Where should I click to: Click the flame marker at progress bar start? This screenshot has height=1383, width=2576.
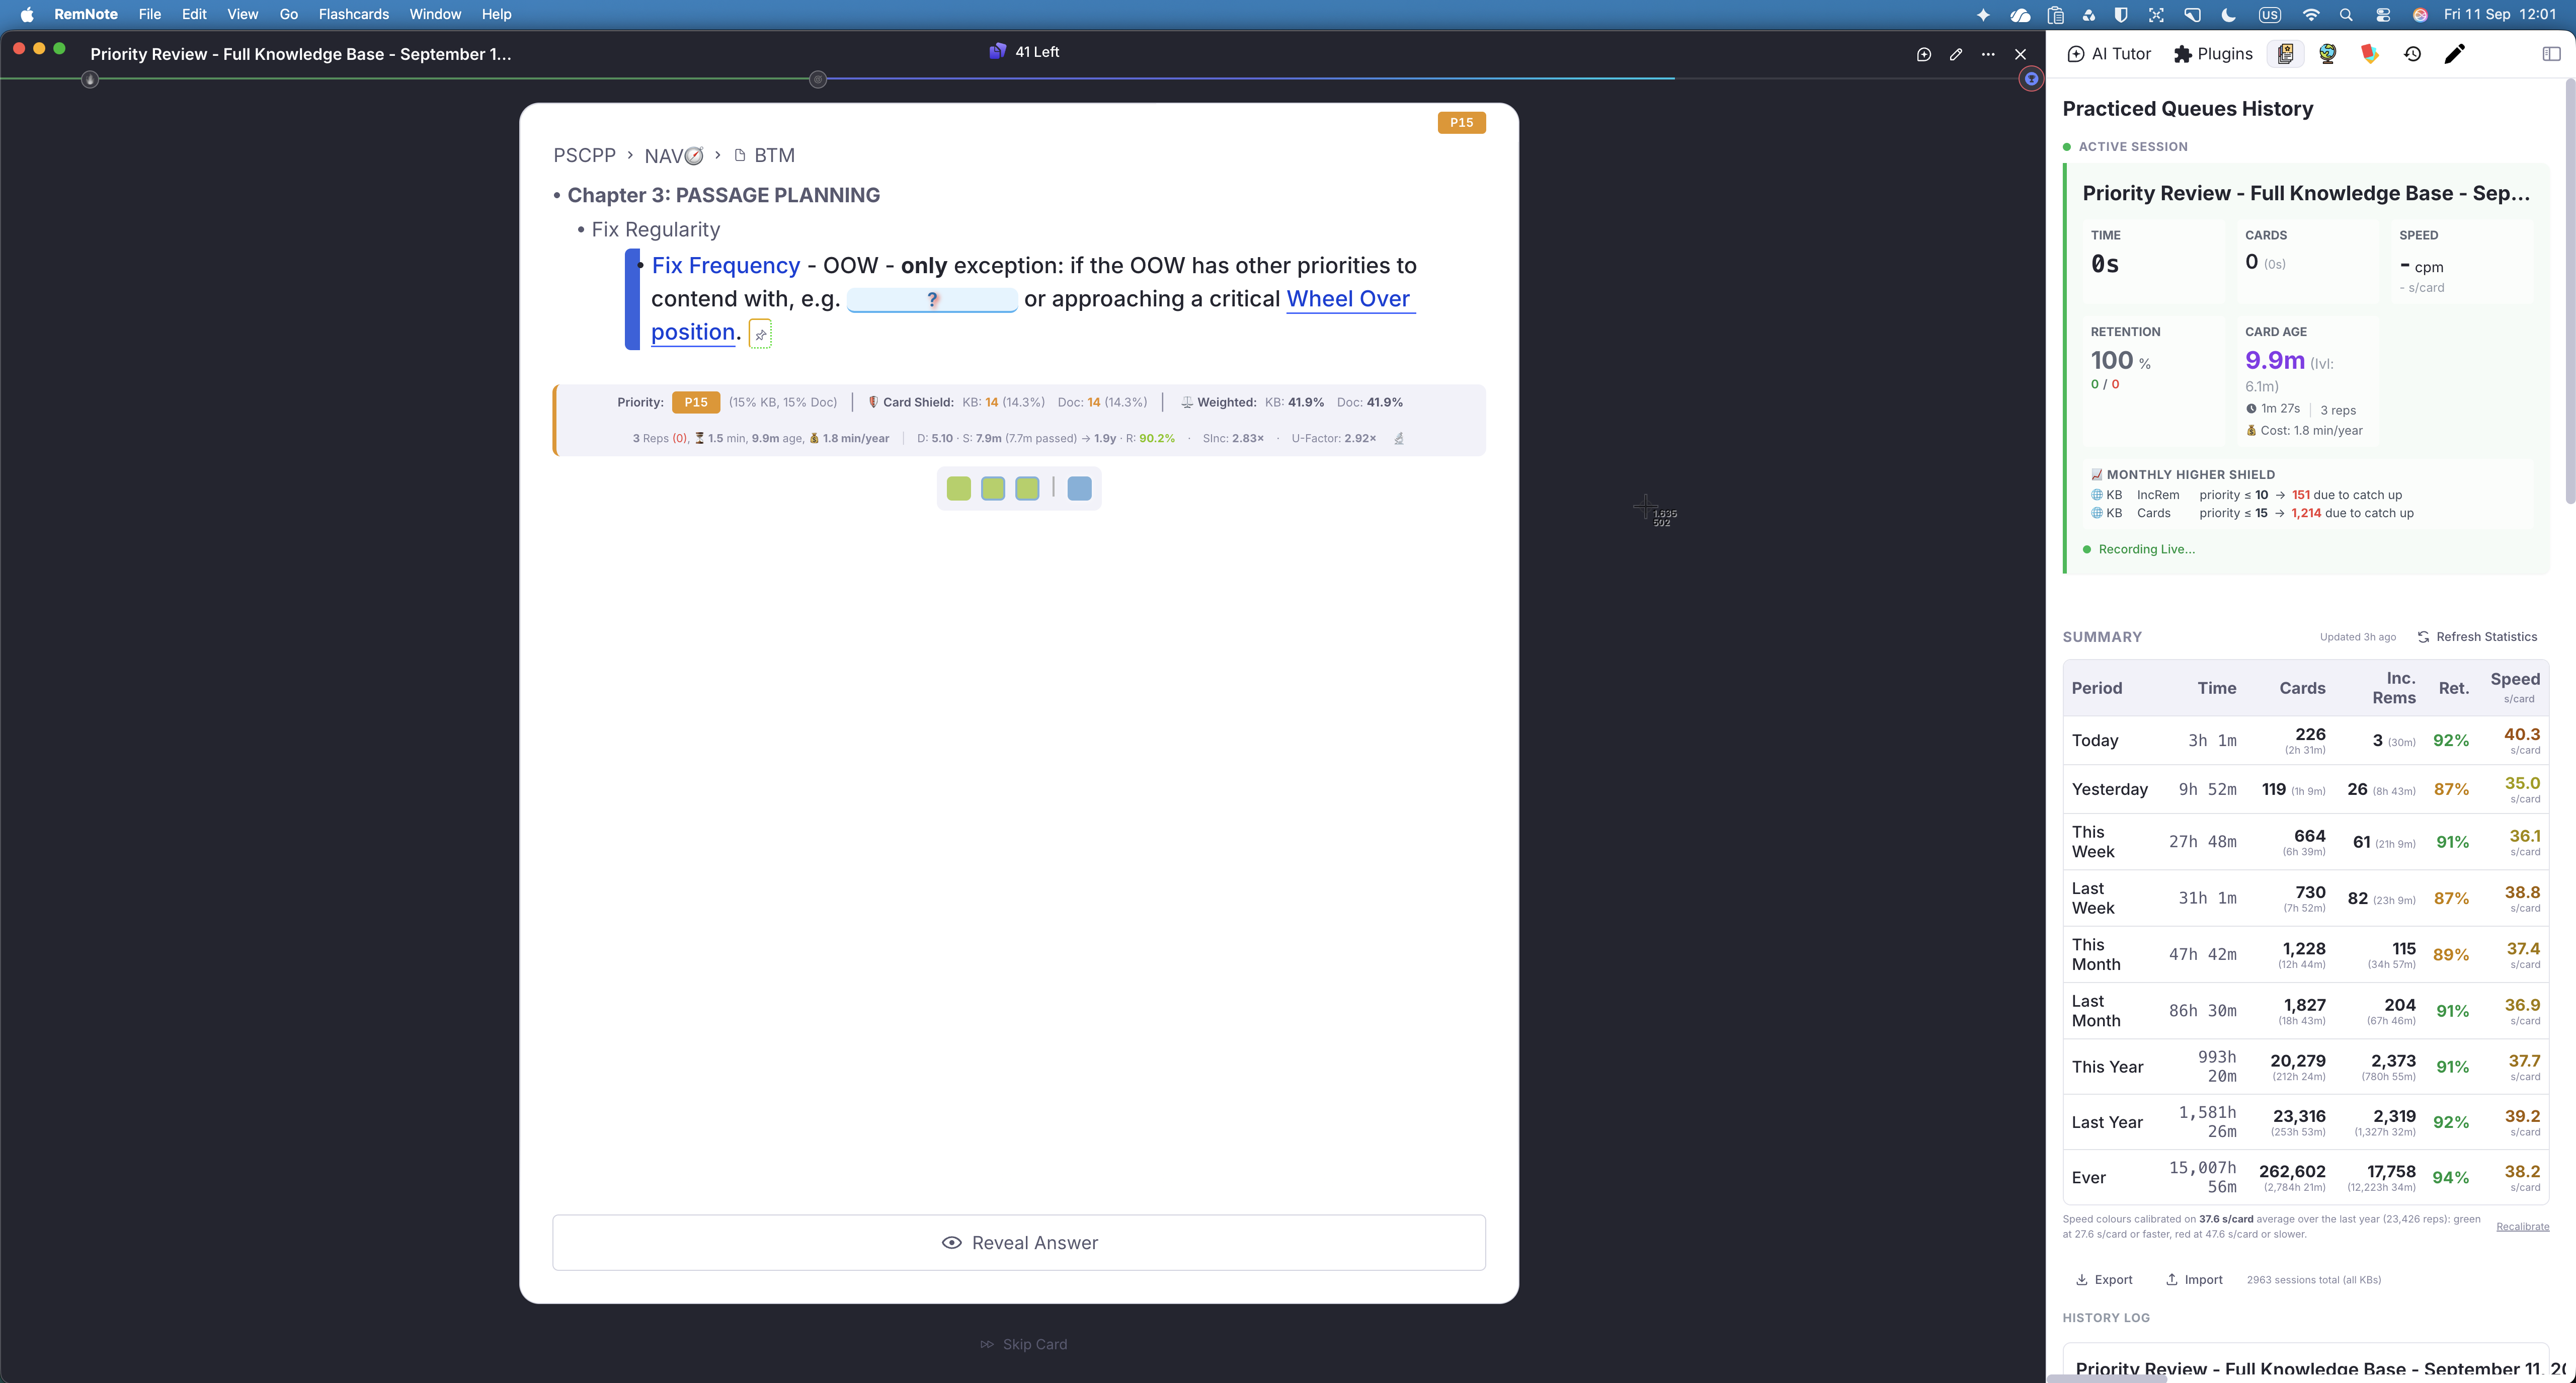coord(90,79)
